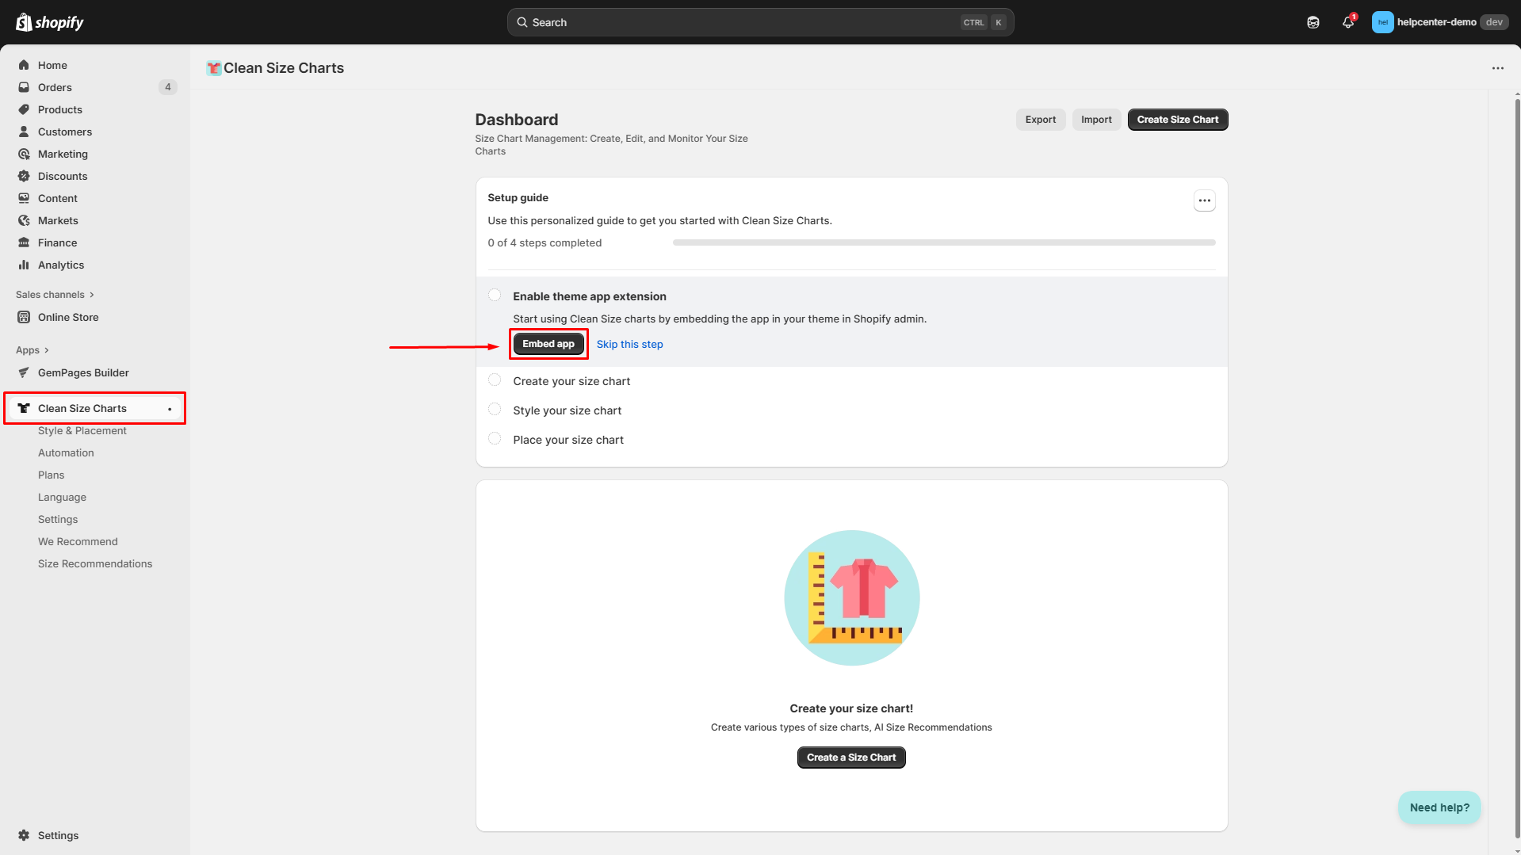The width and height of the screenshot is (1521, 855).
Task: Click the search magnifier icon
Action: coord(522,22)
